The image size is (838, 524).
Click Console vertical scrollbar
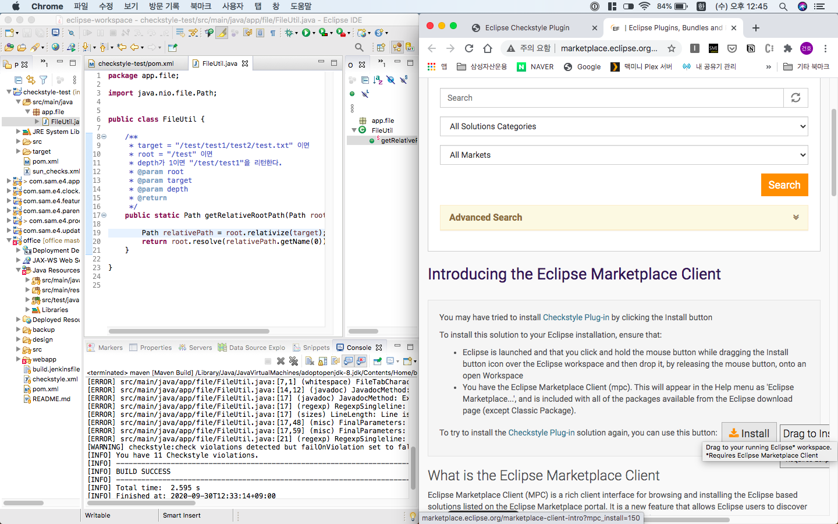[x=414, y=468]
